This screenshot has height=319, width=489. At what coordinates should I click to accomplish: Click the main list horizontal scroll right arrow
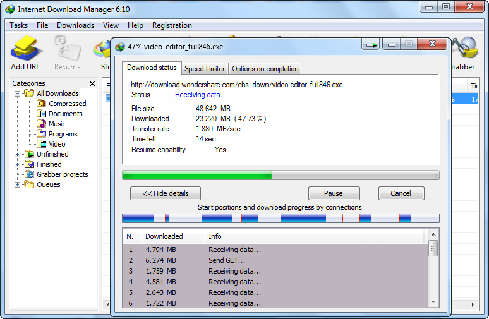click(473, 304)
